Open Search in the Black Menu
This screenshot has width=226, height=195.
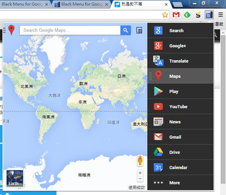point(180,31)
